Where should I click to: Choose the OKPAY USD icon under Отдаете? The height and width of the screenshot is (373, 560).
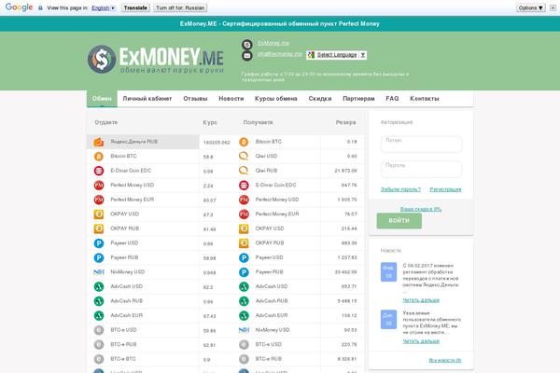click(99, 214)
